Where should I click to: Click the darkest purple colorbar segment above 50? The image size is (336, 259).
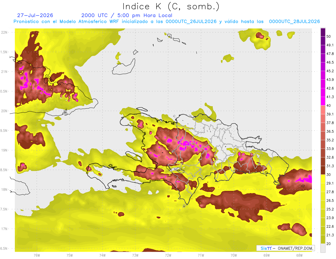click(323, 32)
